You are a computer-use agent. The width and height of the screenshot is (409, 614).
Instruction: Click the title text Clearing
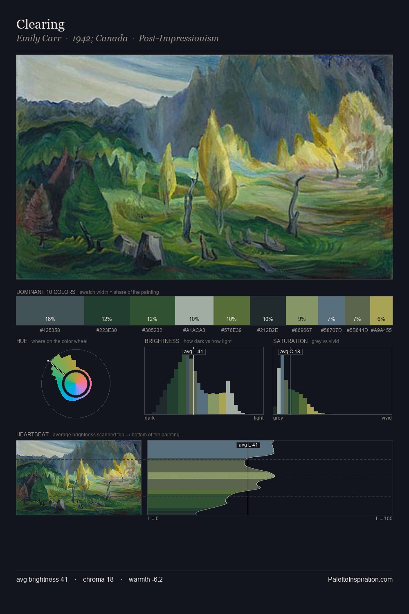40,25
